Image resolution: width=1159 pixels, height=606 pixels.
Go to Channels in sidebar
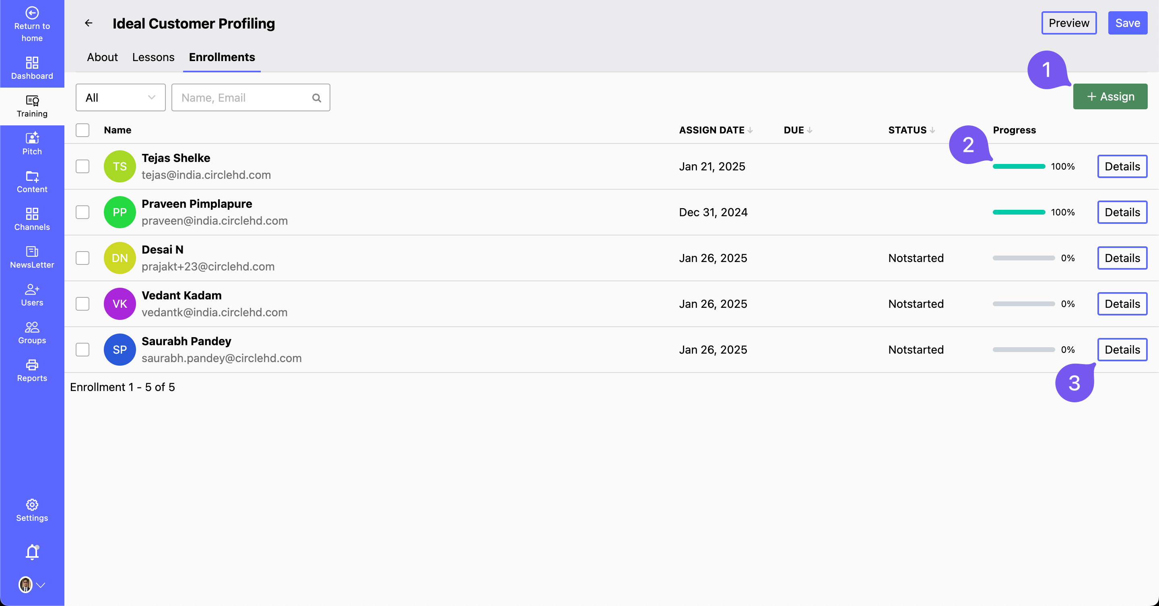[32, 219]
